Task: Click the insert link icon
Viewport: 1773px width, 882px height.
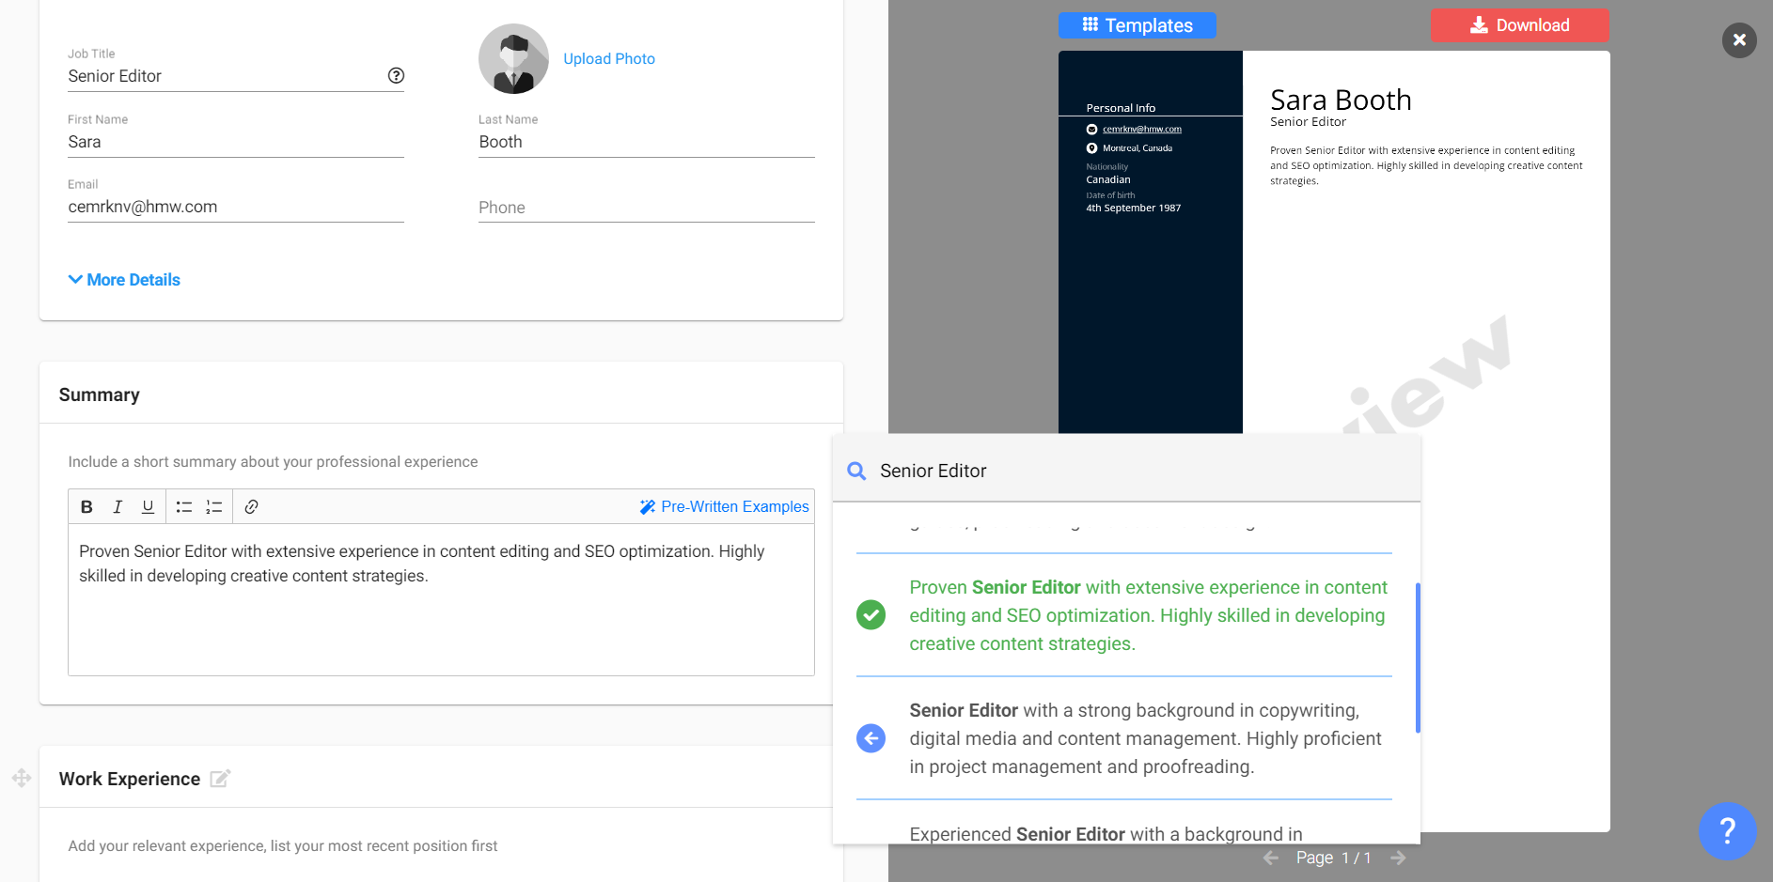Action: (251, 507)
